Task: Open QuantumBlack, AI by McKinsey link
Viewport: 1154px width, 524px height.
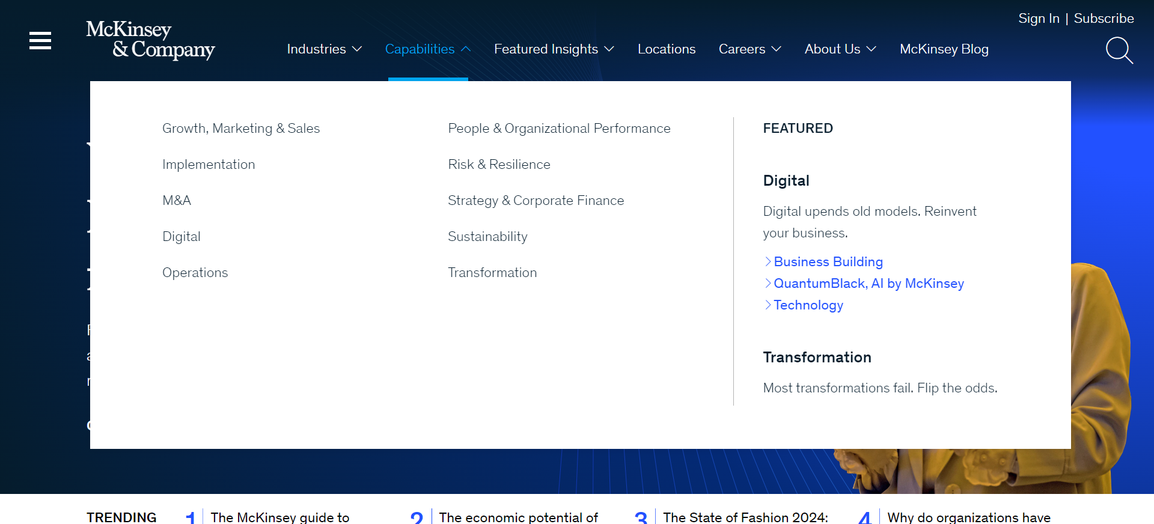Action: click(869, 284)
